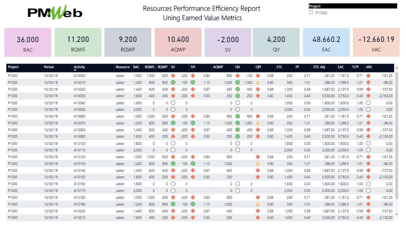Viewport: 406px width, 226px height.
Task: Click the green circle SPI indicator on row A10010
Action: pos(193,82)
